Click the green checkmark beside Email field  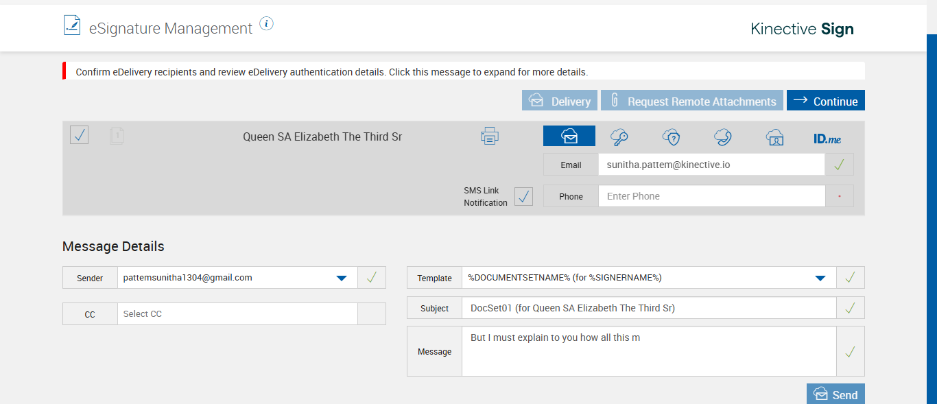tap(840, 165)
